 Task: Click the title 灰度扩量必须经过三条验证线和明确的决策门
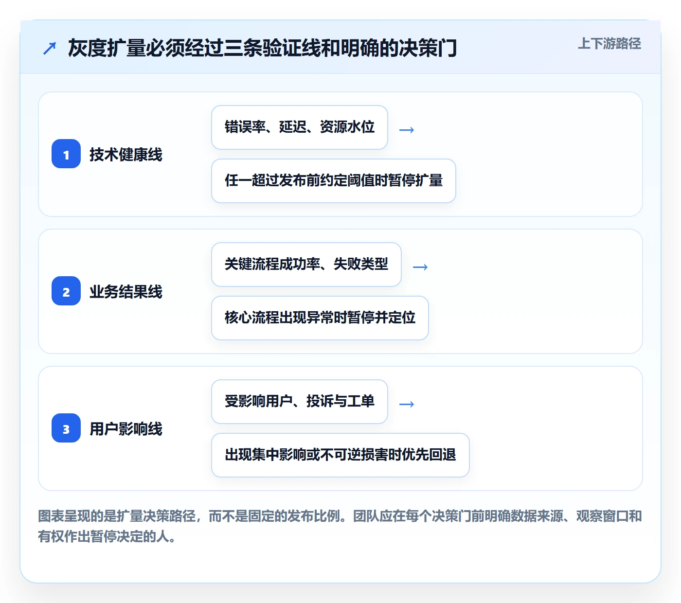click(x=263, y=48)
